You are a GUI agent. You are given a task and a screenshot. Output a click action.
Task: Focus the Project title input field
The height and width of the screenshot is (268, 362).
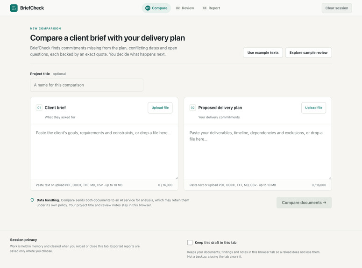[86, 85]
